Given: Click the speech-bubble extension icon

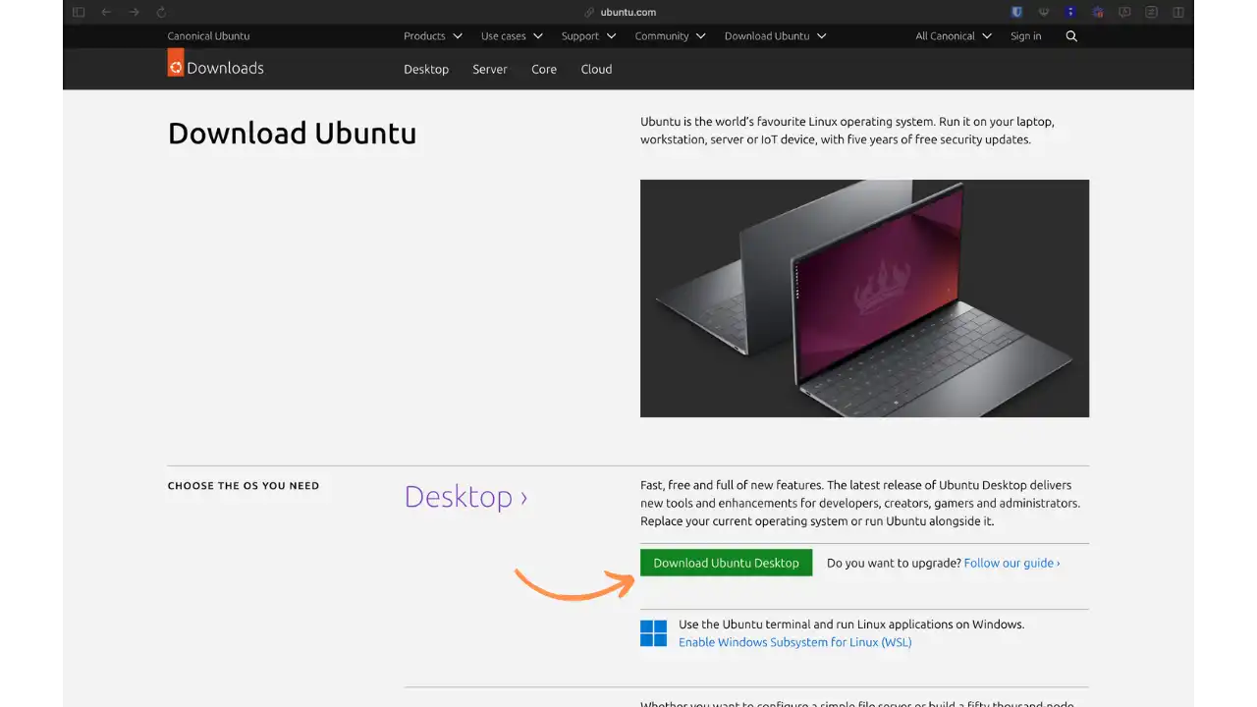Looking at the screenshot, I should pyautogui.click(x=1124, y=12).
